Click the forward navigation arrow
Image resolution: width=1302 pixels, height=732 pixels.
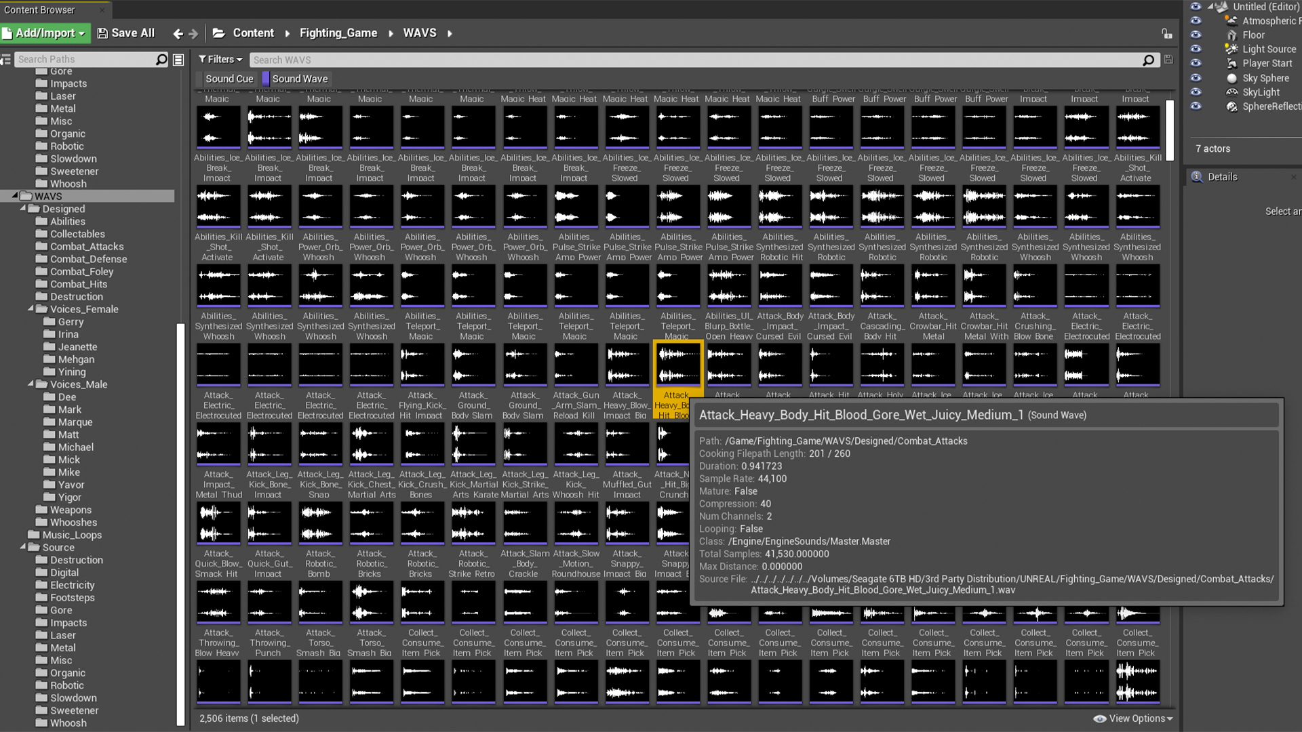coord(194,33)
